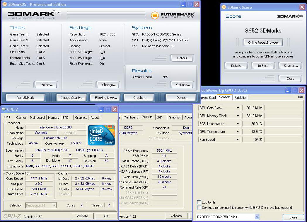Image resolution: width=307 pixels, height=222 pixels.
Task: Open the GPU Core Clock sensor dropdown
Action: [x=238, y=108]
